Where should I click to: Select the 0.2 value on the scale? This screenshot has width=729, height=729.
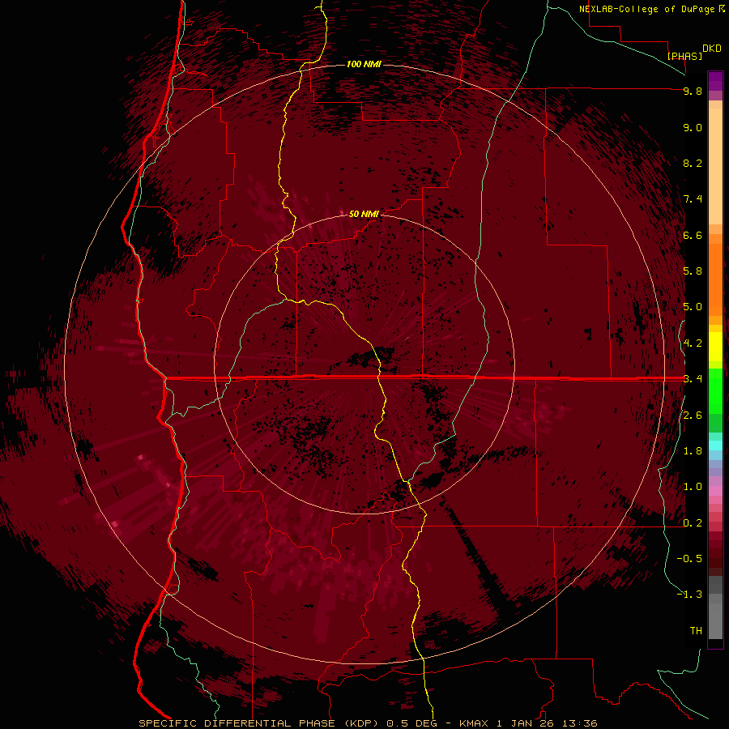693,523
